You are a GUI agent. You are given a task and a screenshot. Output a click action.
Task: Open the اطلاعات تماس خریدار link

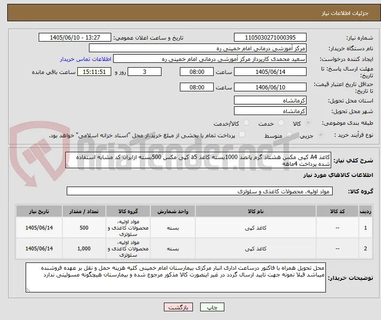point(86,59)
